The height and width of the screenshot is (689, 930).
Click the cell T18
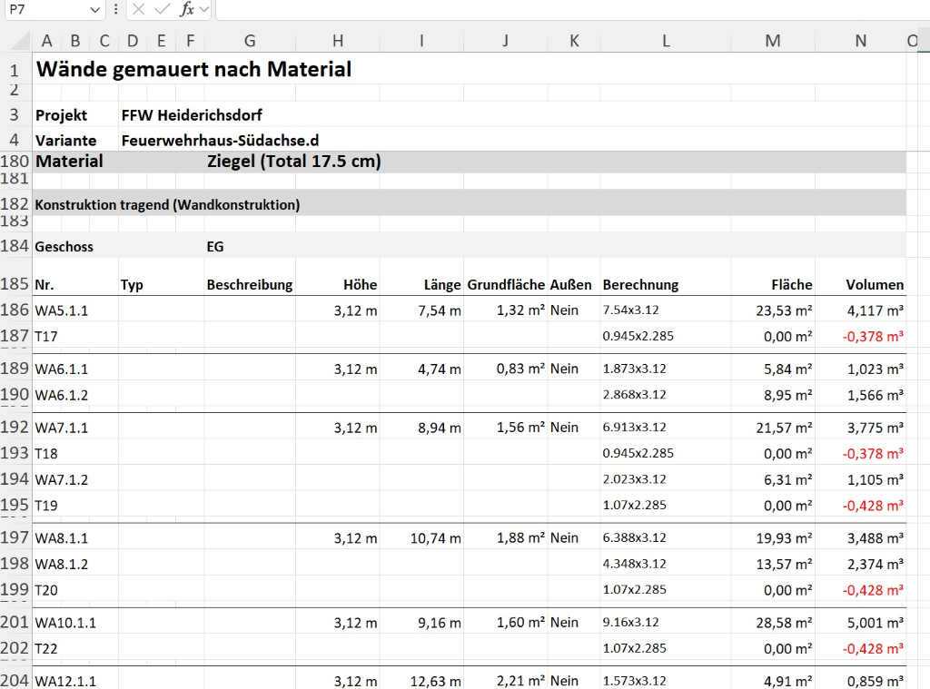(46, 454)
